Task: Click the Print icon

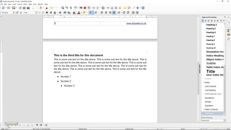Action: (24, 8)
